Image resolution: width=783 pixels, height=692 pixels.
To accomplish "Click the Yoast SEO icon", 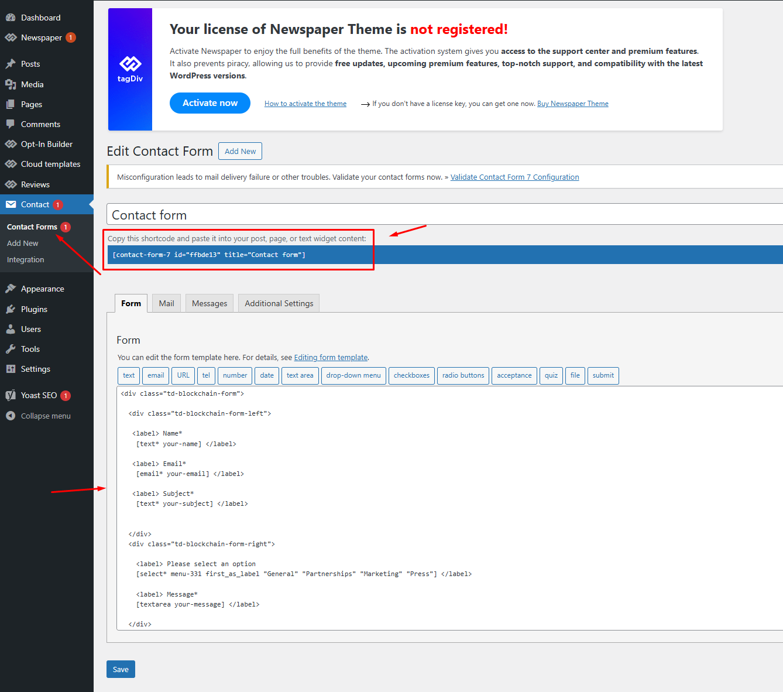I will tap(11, 395).
